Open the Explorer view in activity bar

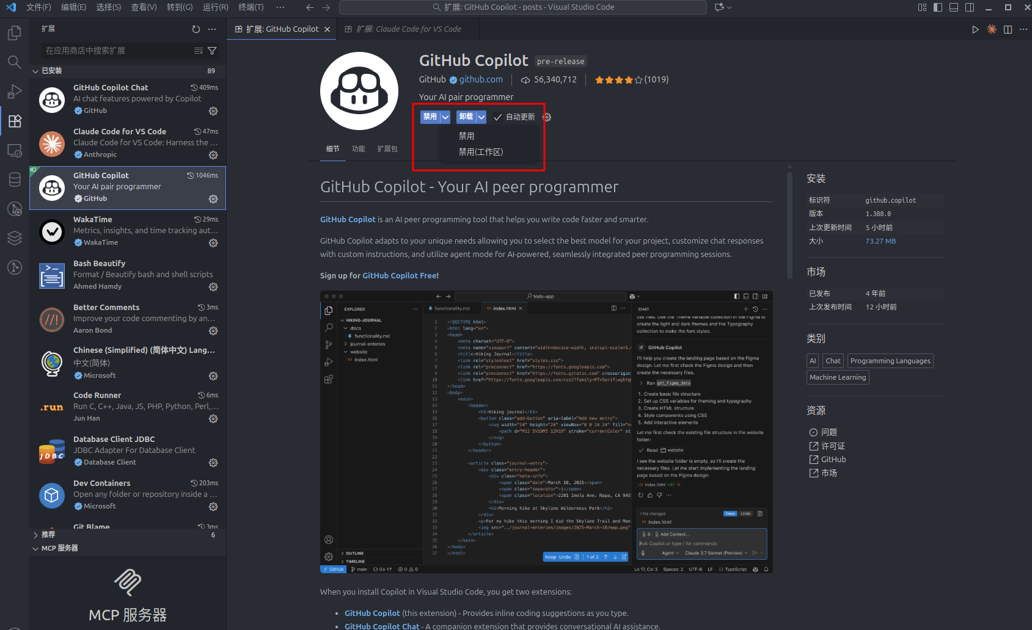[15, 33]
